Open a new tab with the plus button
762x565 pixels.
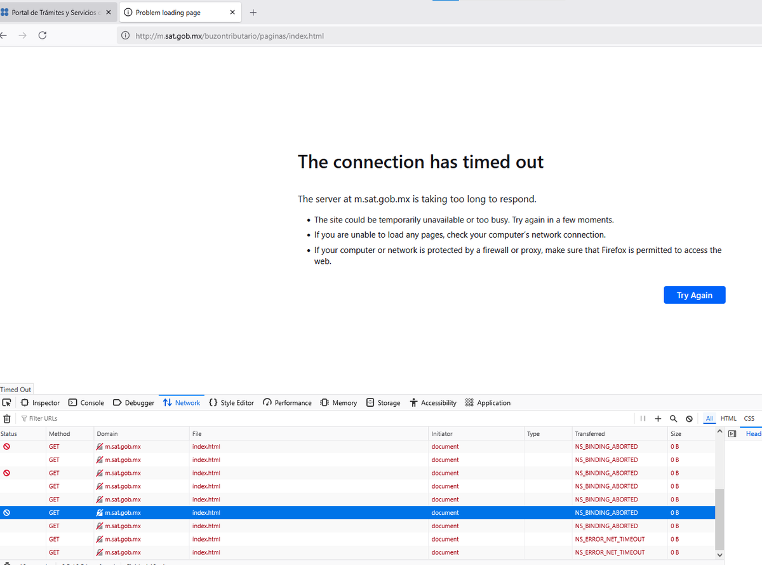tap(253, 13)
